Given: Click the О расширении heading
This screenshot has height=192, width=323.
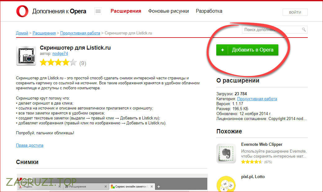Looking at the screenshot, I should coord(238,81).
